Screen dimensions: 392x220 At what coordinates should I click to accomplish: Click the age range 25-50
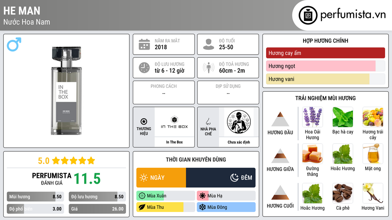click(226, 47)
